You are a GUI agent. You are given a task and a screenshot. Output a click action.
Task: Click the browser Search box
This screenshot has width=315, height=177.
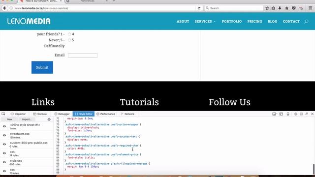tap(234, 8)
